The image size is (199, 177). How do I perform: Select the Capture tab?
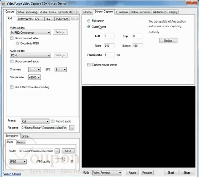click(x=10, y=12)
